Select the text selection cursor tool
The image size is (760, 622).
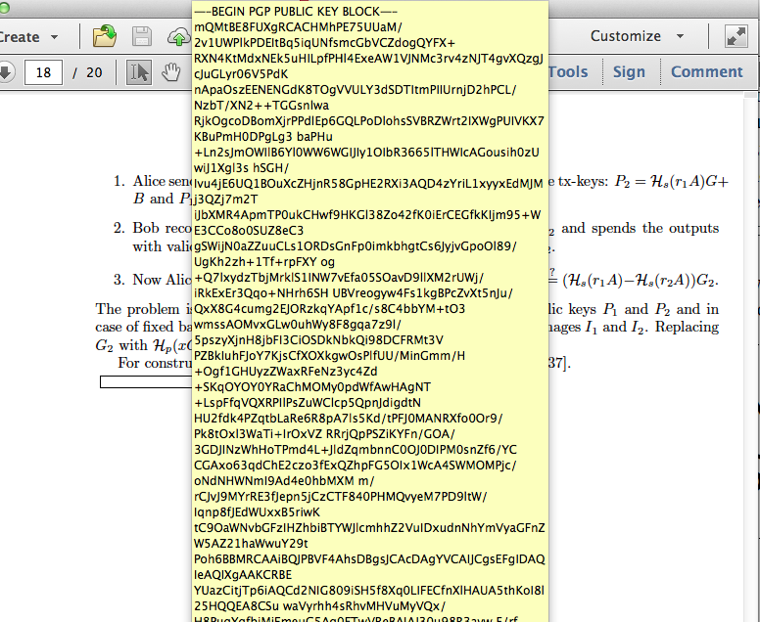[x=139, y=72]
